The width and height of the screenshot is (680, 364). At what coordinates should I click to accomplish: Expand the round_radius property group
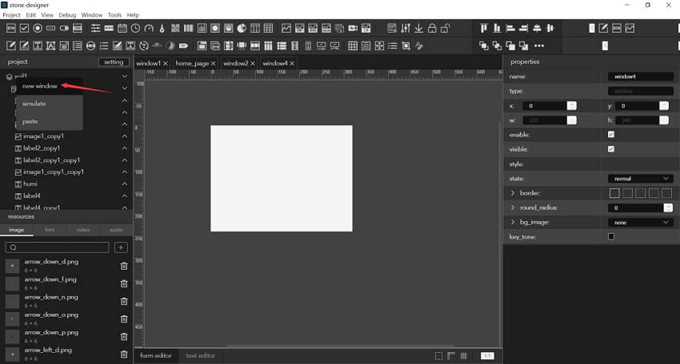point(513,208)
